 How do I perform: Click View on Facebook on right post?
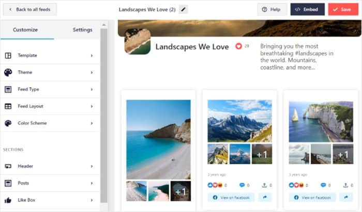(312, 197)
